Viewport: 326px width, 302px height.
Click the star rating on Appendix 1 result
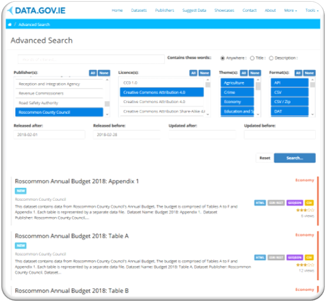305,210
